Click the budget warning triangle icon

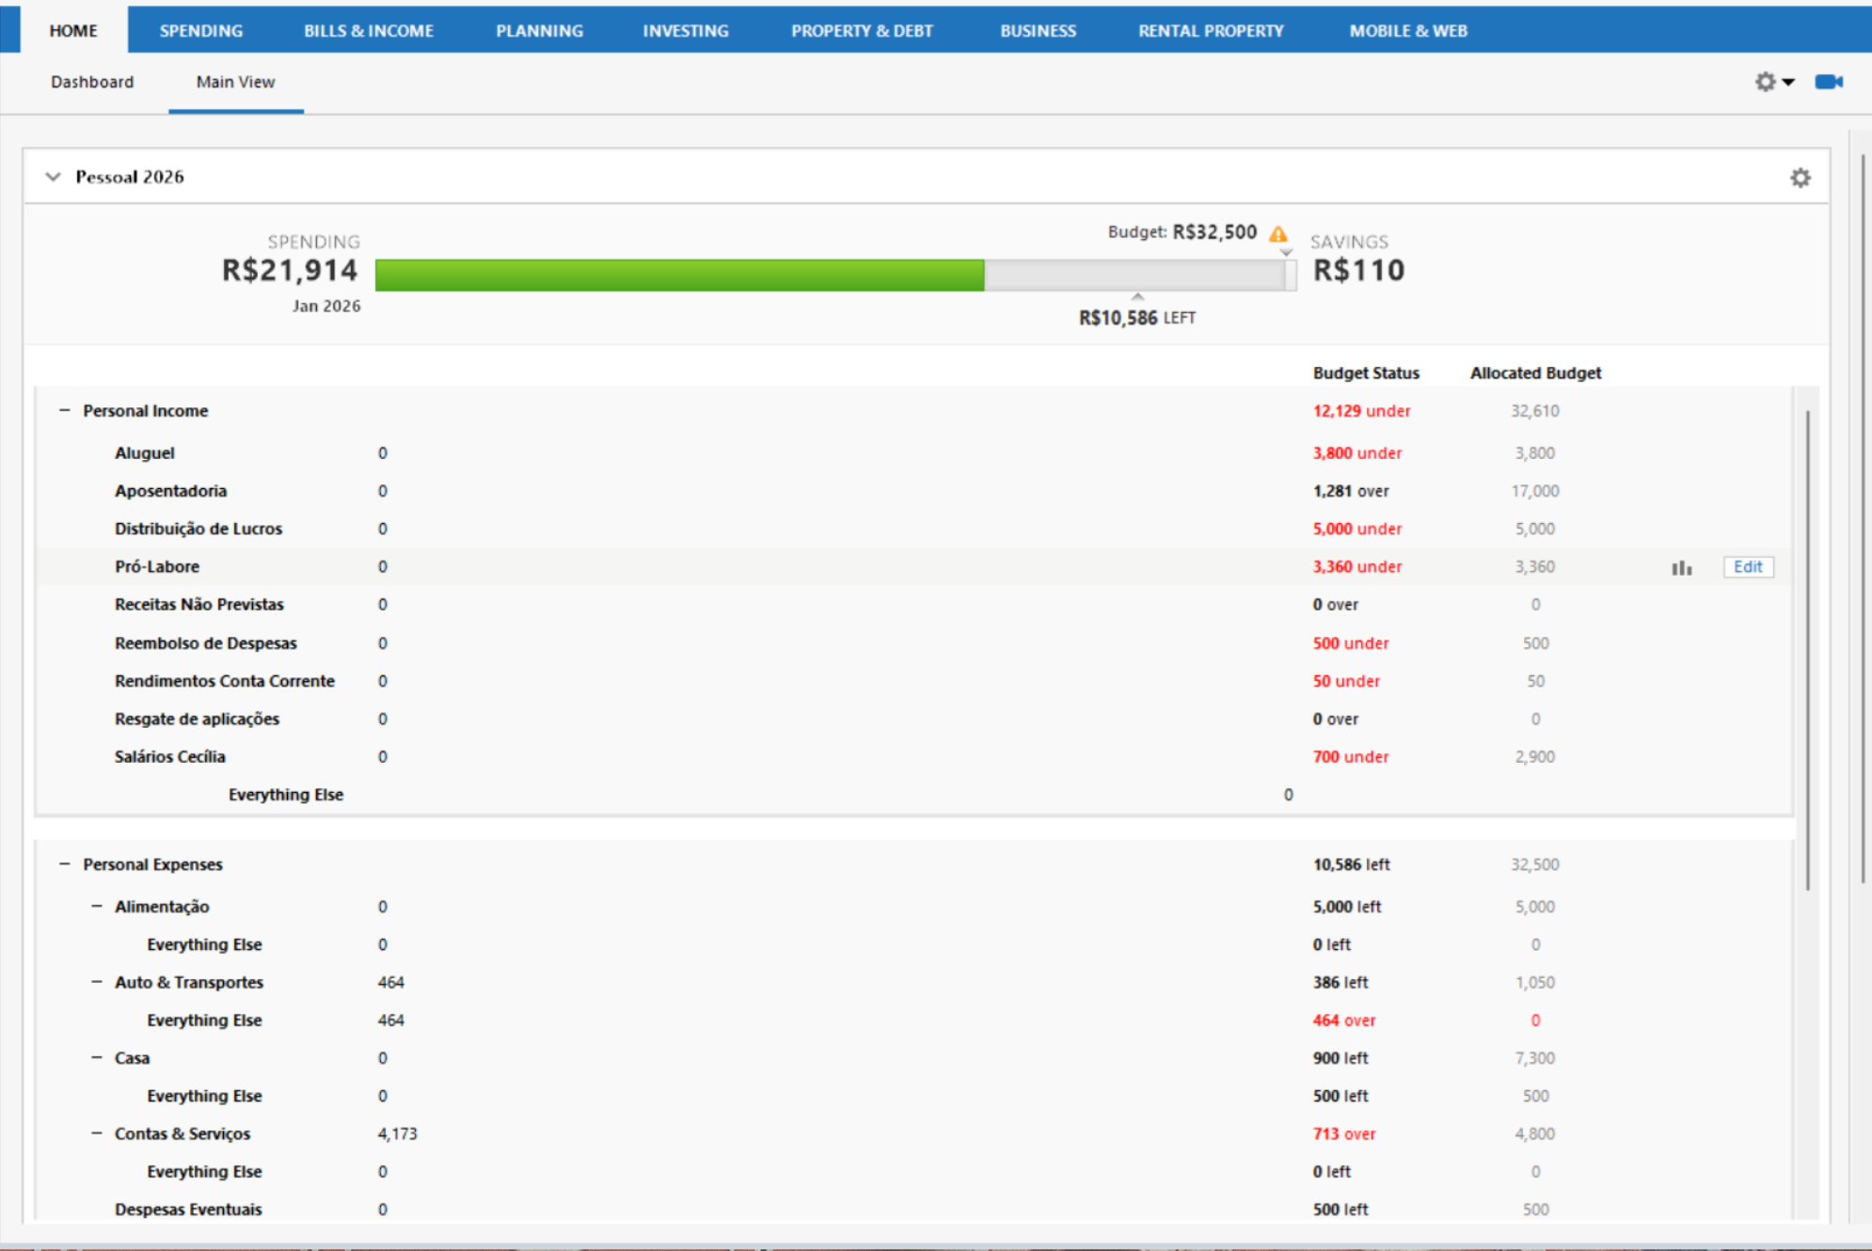tap(1277, 233)
